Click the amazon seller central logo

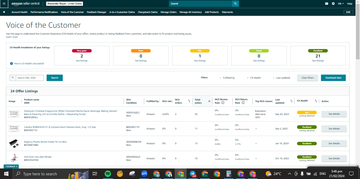point(25,4)
